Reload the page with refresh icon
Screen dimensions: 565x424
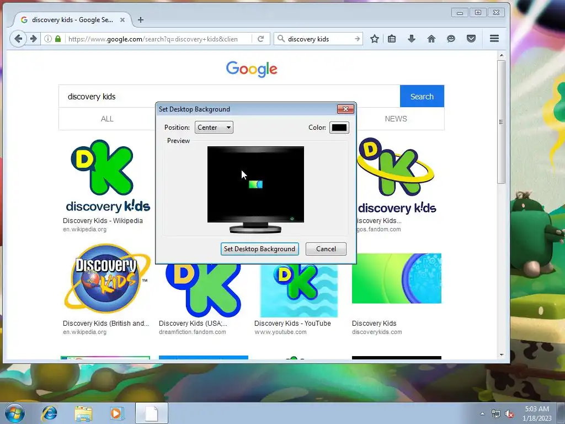point(261,39)
